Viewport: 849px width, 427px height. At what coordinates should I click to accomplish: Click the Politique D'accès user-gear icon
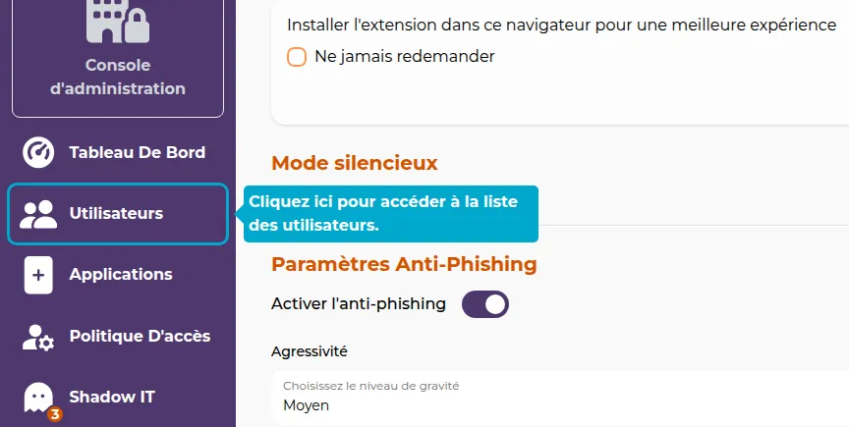(x=38, y=337)
